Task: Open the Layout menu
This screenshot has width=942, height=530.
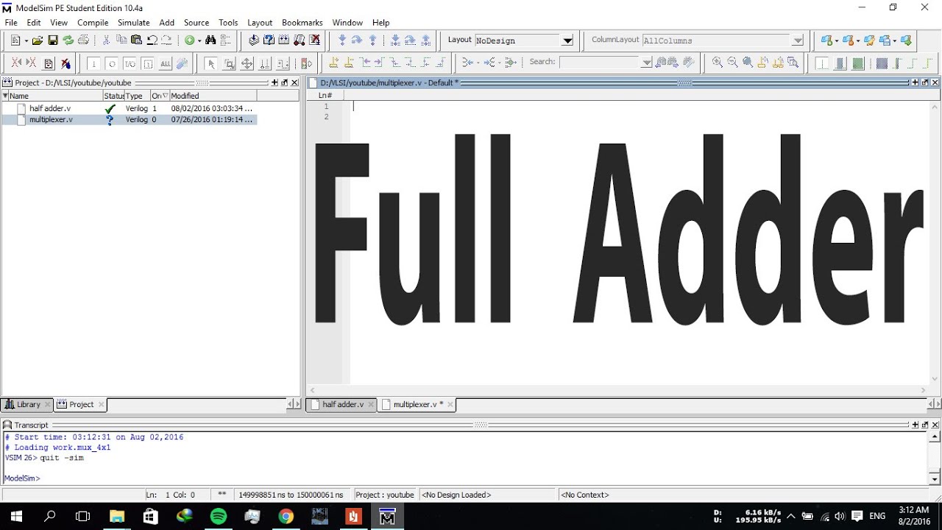Action: pos(260,23)
